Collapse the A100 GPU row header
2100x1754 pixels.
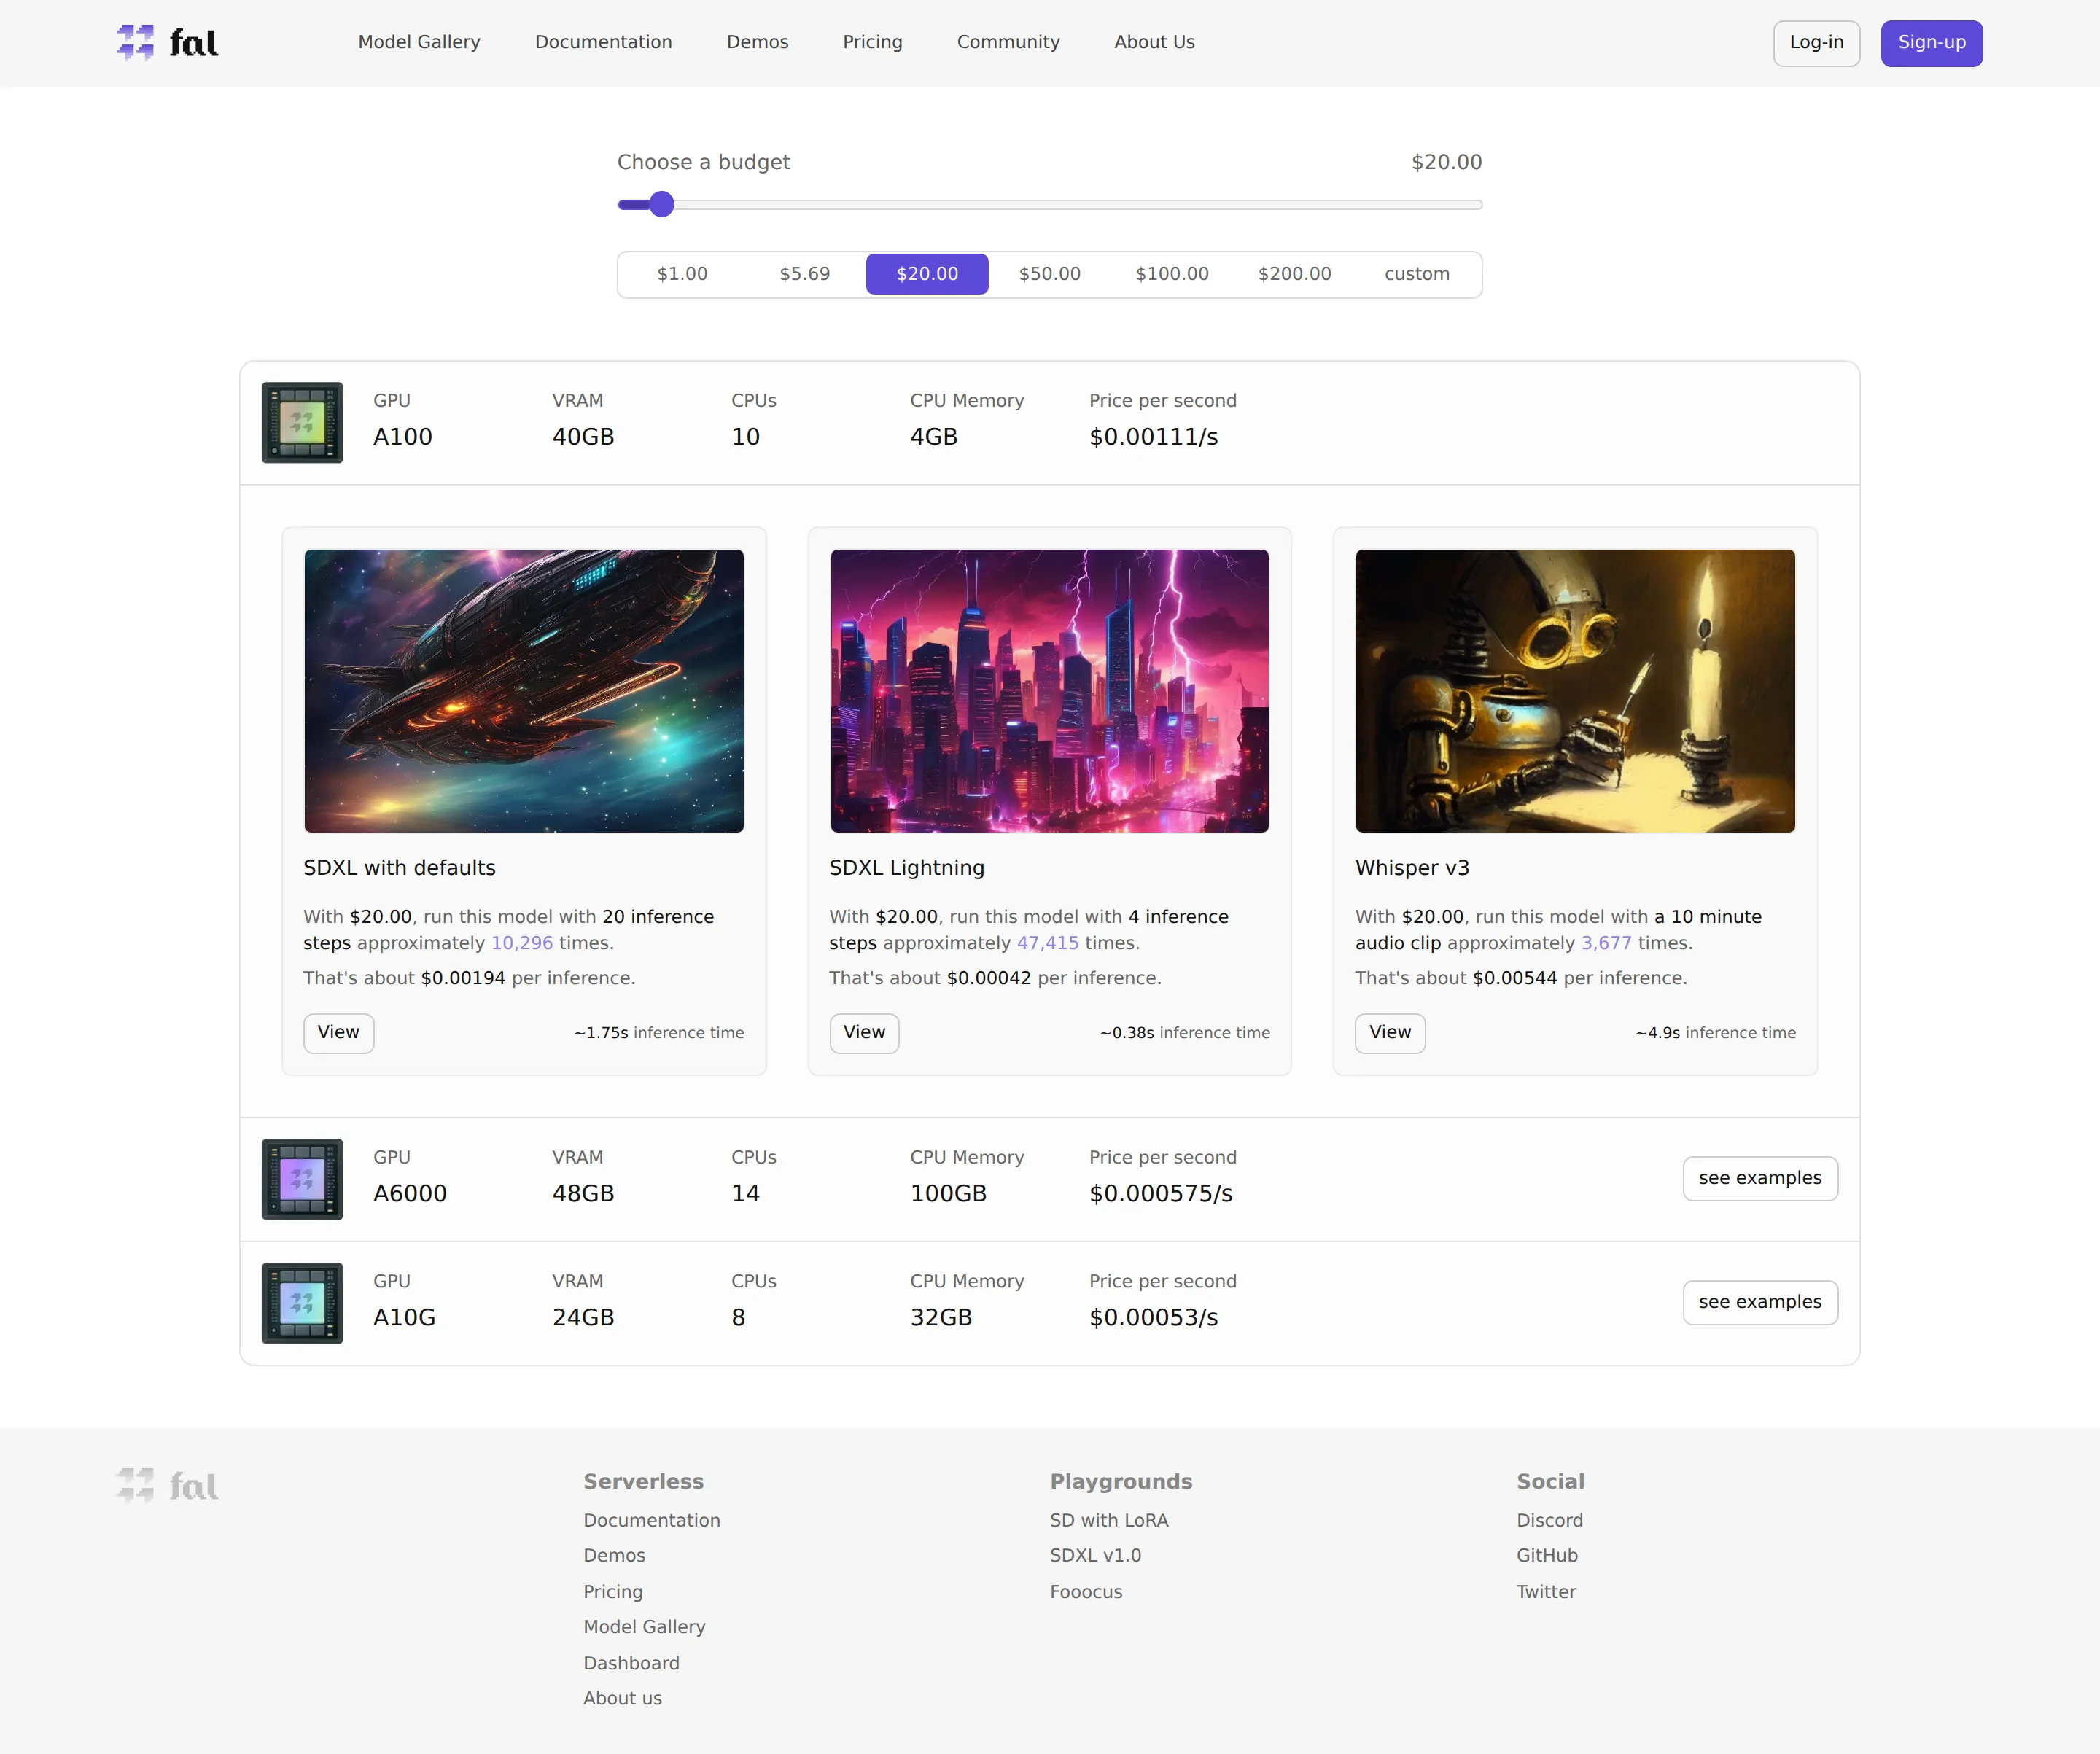[x=1049, y=423]
